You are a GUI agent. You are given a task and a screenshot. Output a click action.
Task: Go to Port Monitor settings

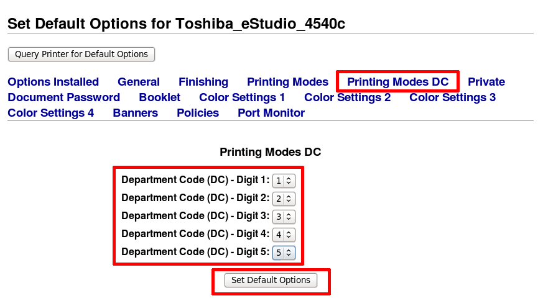(271, 113)
